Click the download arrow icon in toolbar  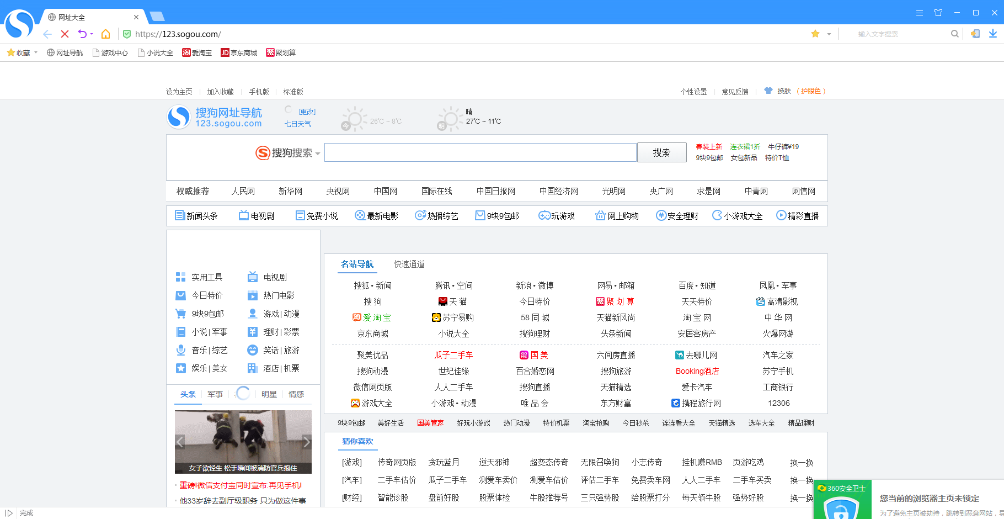993,34
